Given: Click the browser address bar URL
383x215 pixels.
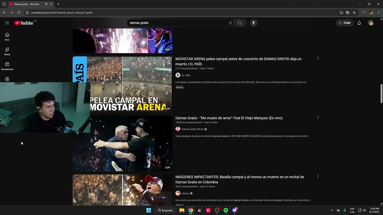Looking at the screenshot, I should 62,13.
